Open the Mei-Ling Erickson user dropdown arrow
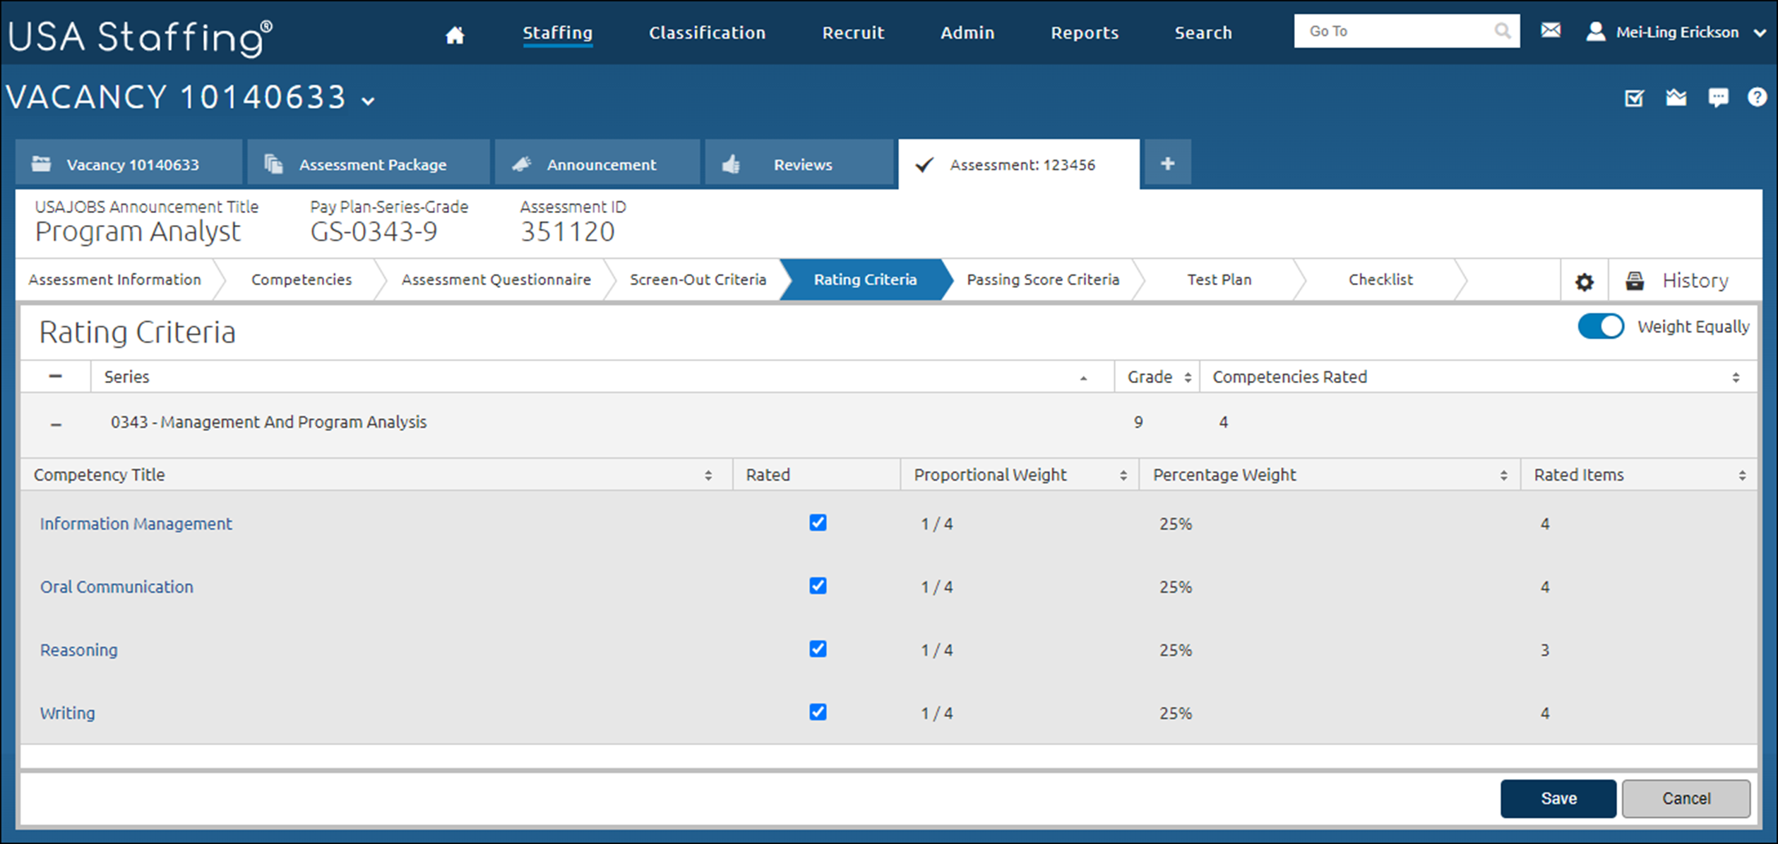The width and height of the screenshot is (1778, 844). coord(1760,33)
